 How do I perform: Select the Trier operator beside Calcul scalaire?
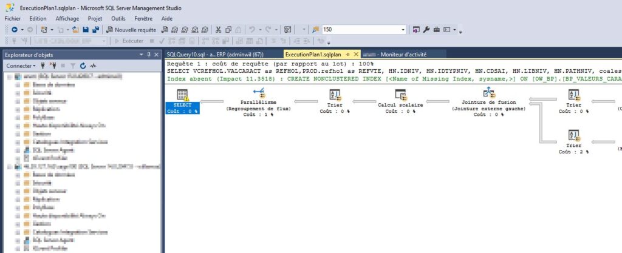(x=335, y=101)
